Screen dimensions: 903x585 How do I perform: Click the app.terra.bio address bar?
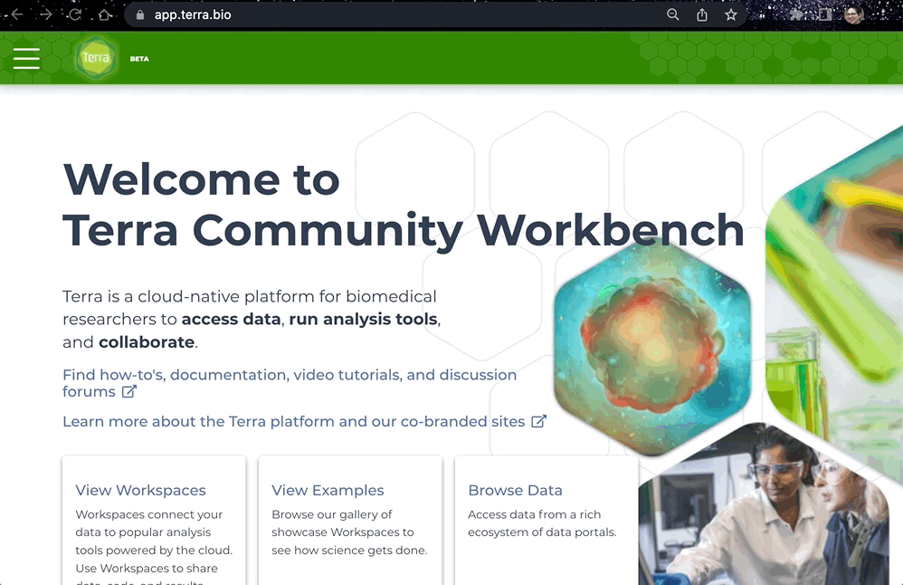pyautogui.click(x=435, y=15)
